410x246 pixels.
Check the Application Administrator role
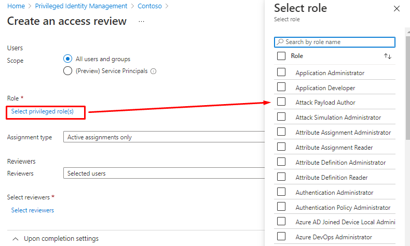281,73
